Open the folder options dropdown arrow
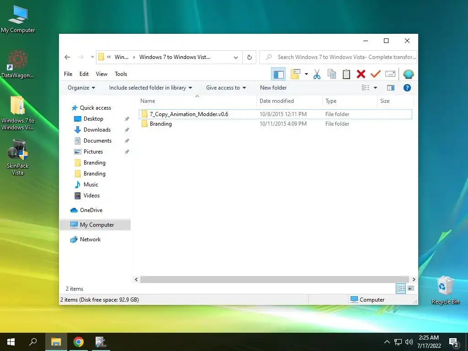 pos(306,74)
